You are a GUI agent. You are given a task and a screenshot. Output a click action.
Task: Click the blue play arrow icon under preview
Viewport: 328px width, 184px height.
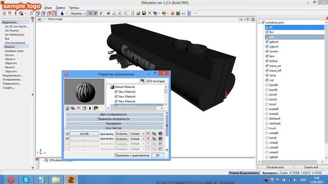click(x=90, y=108)
